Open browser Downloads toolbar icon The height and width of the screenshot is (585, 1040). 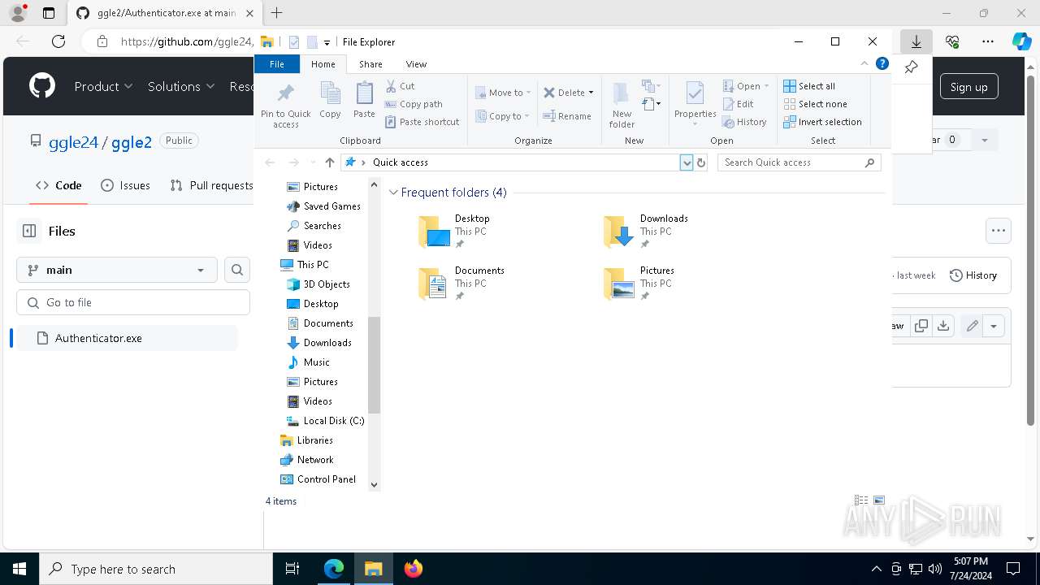pyautogui.click(x=916, y=41)
